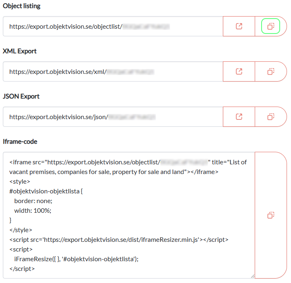
Task: Click the "XML Export" heading label
Action: coord(20,51)
